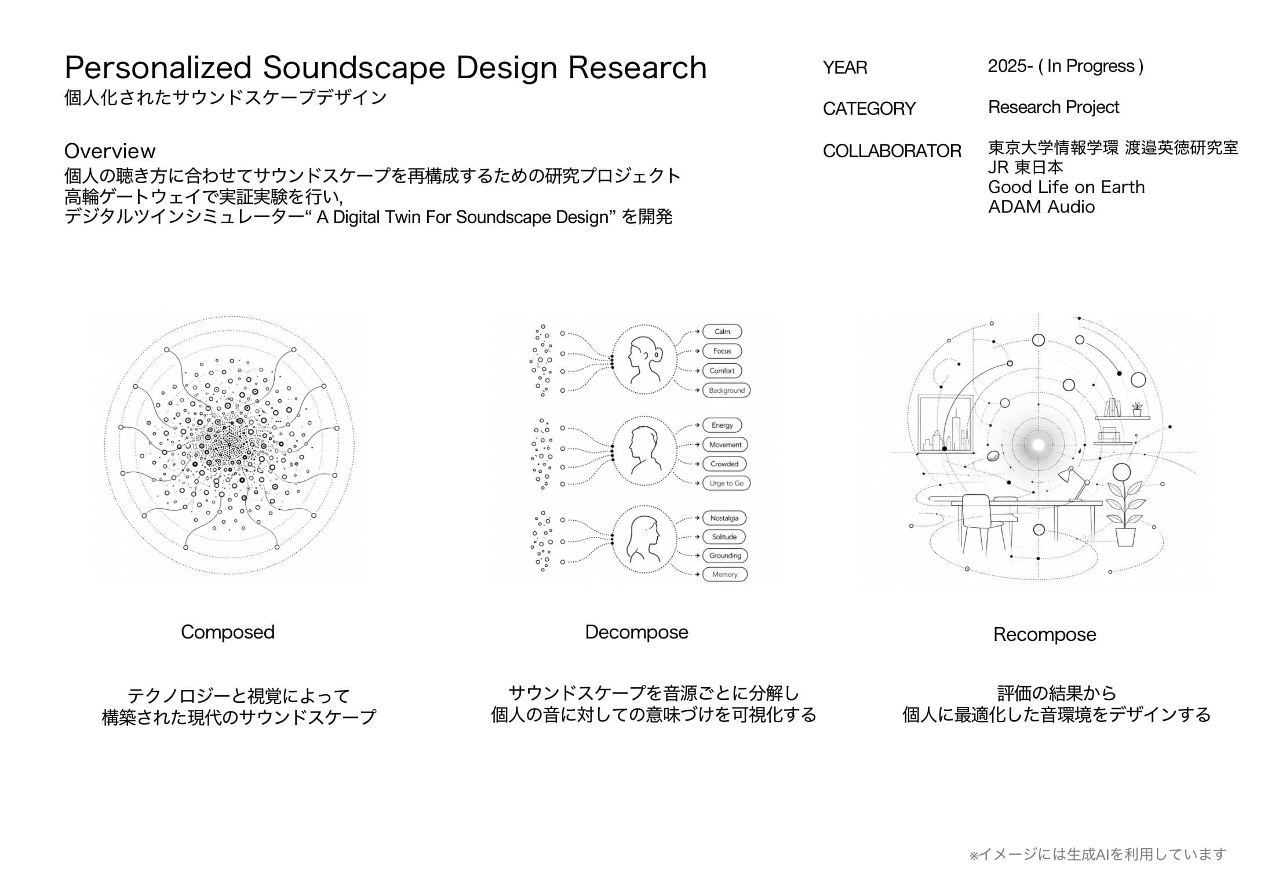This screenshot has height=883, width=1275.
Task: Click the description 評価の結果から under Recompose
Action: [x=1057, y=693]
